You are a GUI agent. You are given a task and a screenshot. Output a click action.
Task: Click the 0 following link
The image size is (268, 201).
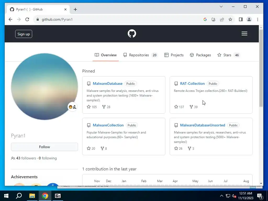pyautogui.click(x=48, y=158)
